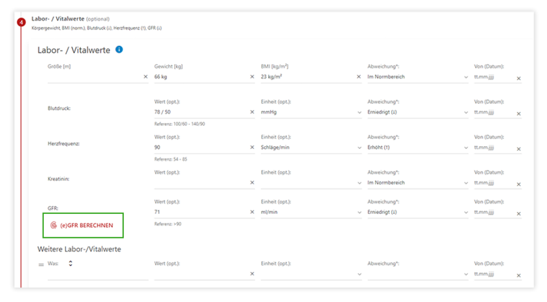Click the Kreatinin Wert input field
The height and width of the screenshot is (302, 547).
tap(200, 182)
